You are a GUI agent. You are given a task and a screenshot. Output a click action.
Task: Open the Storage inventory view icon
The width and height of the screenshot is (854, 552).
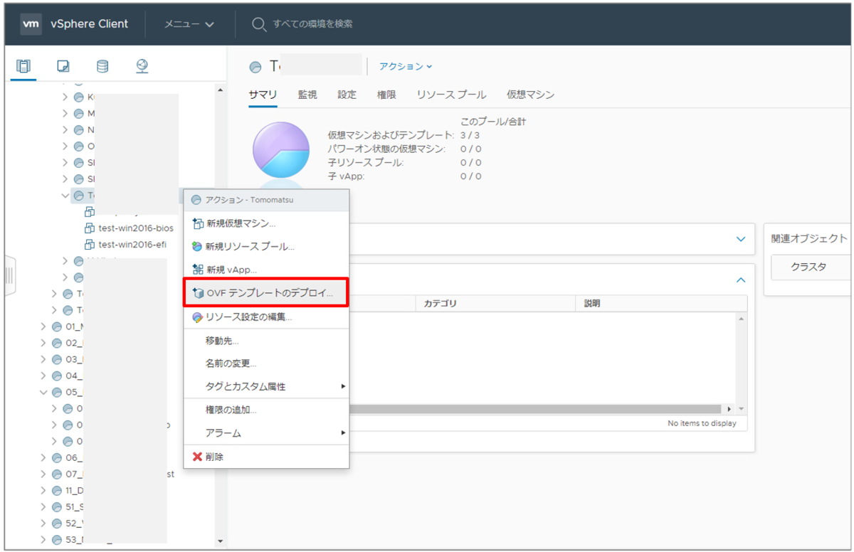[x=102, y=66]
